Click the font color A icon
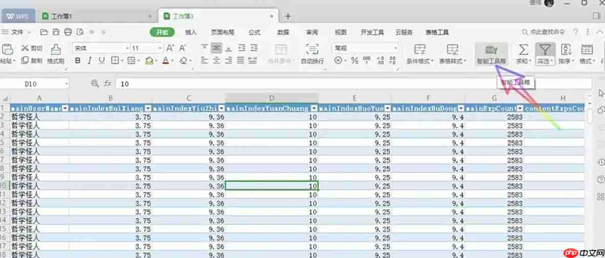This screenshot has width=605, height=258. coord(165,60)
